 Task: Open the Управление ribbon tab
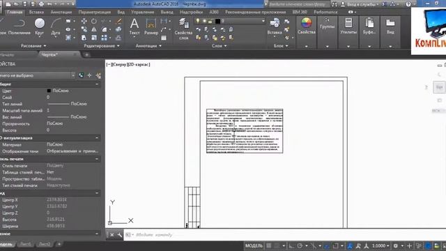coord(142,12)
